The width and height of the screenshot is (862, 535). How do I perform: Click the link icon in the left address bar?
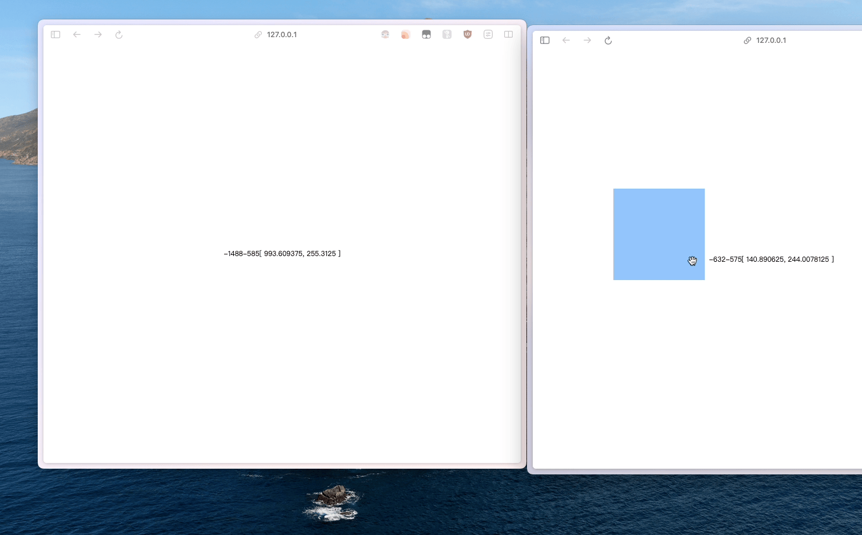point(258,35)
